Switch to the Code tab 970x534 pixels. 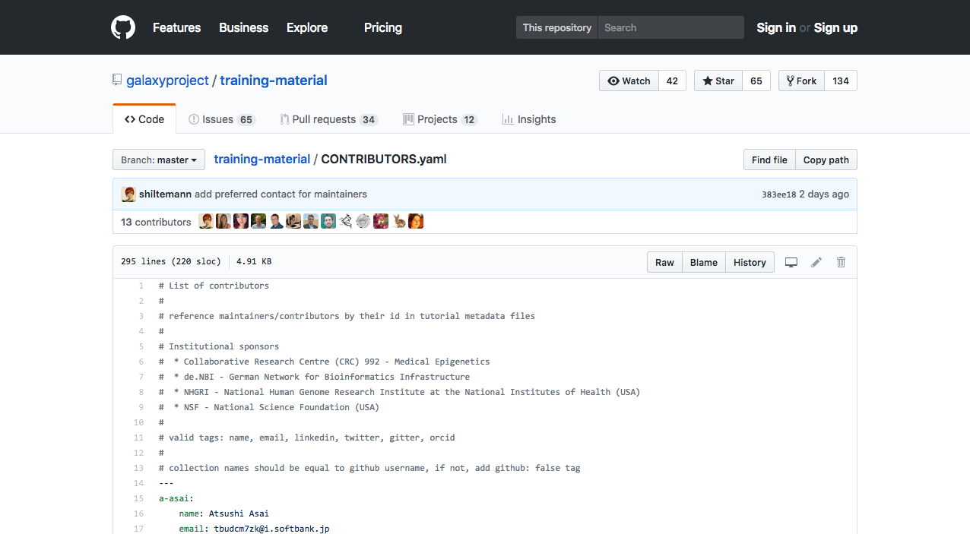(144, 119)
